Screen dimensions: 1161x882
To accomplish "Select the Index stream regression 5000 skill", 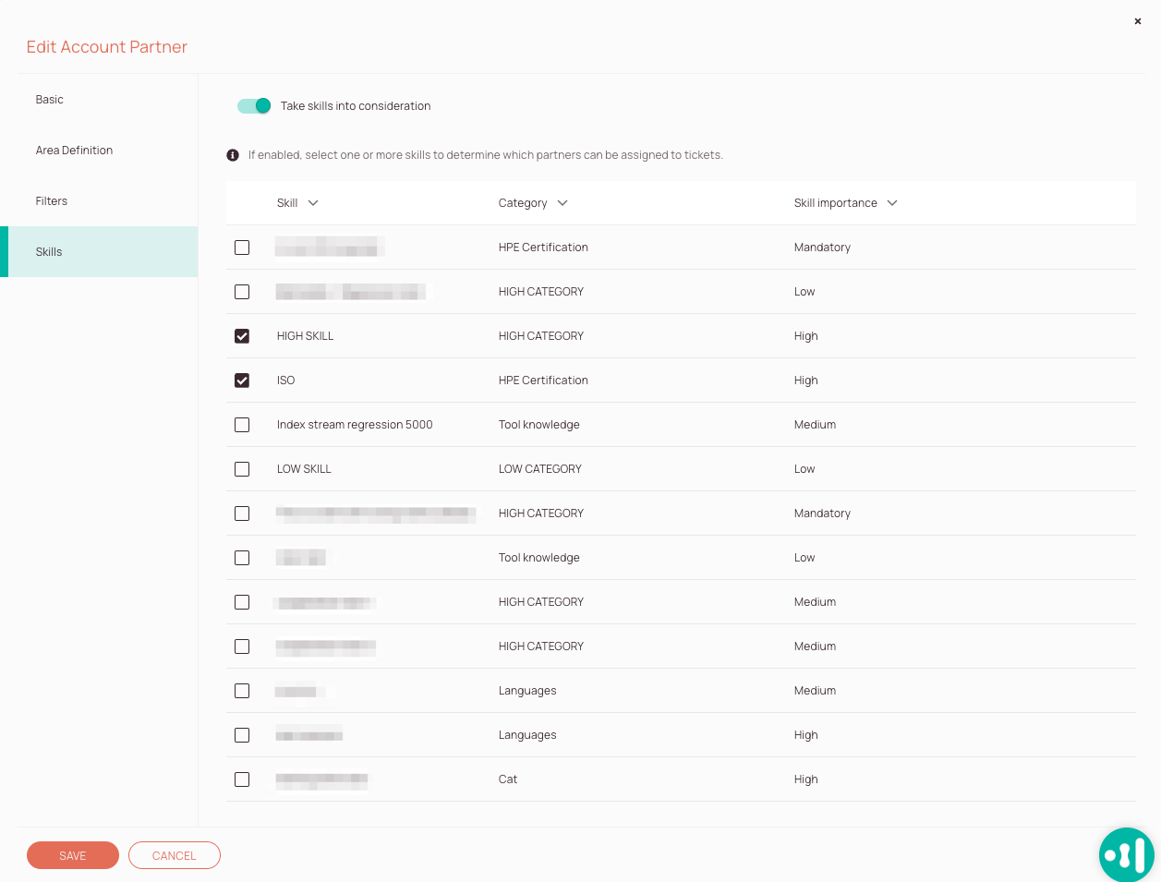I will click(x=242, y=425).
